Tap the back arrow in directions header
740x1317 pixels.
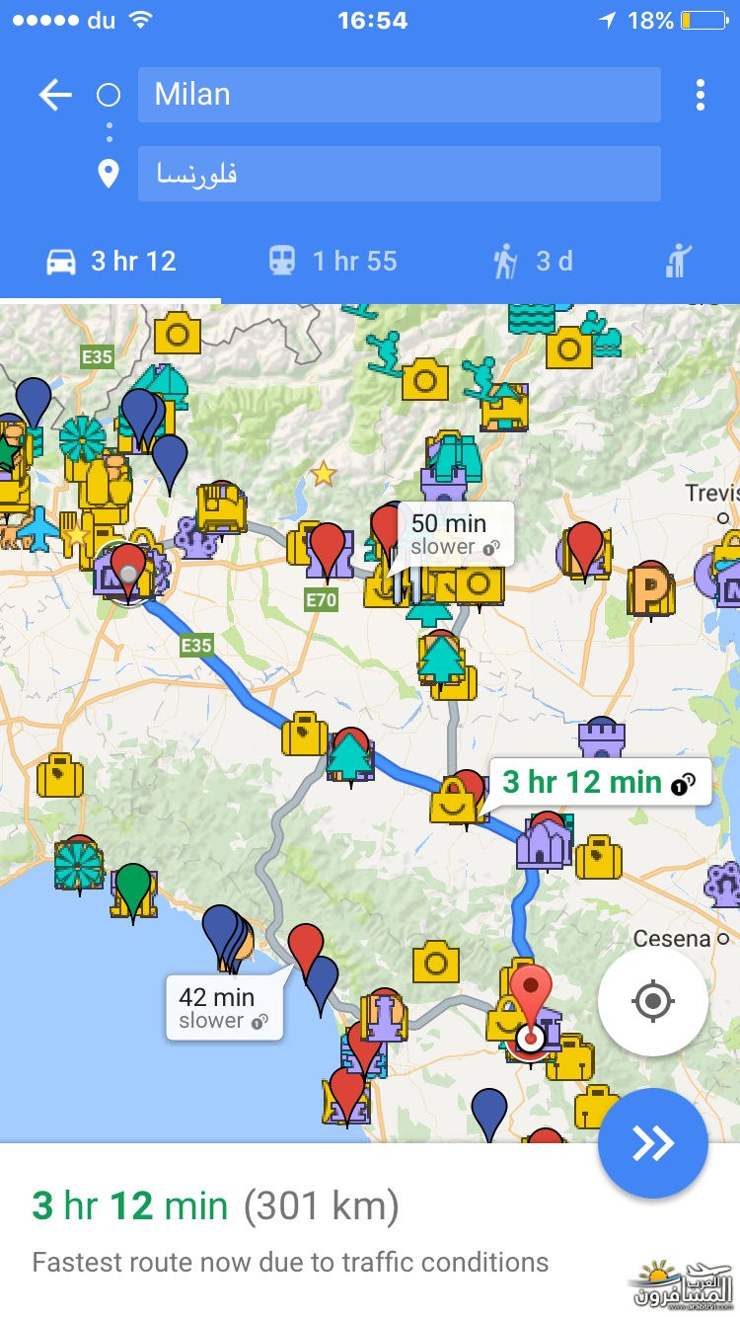point(55,95)
